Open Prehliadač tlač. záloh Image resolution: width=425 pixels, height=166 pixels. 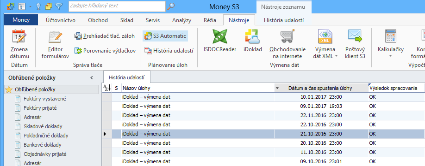105,36
